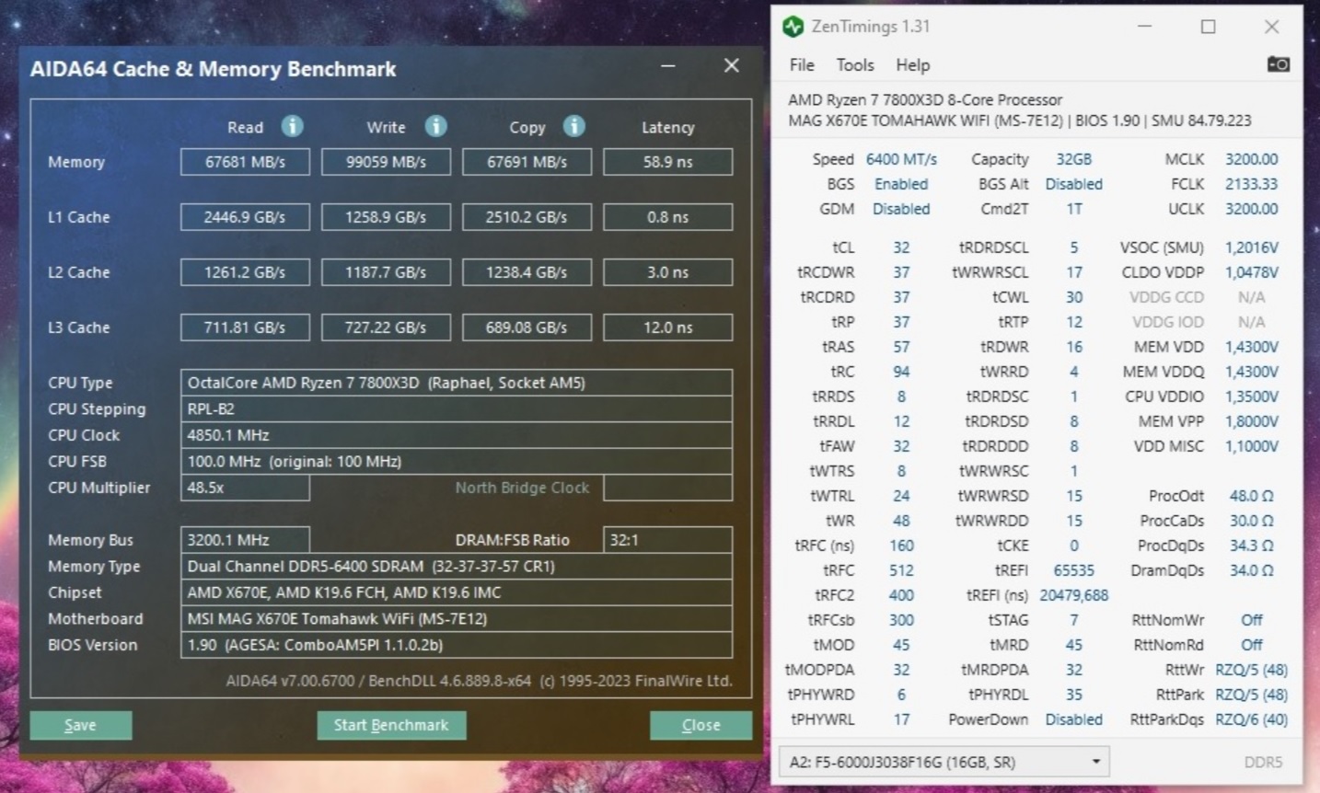Click DRAM:FSB Ratio value 32:1
Image resolution: width=1320 pixels, height=793 pixels.
tap(668, 540)
